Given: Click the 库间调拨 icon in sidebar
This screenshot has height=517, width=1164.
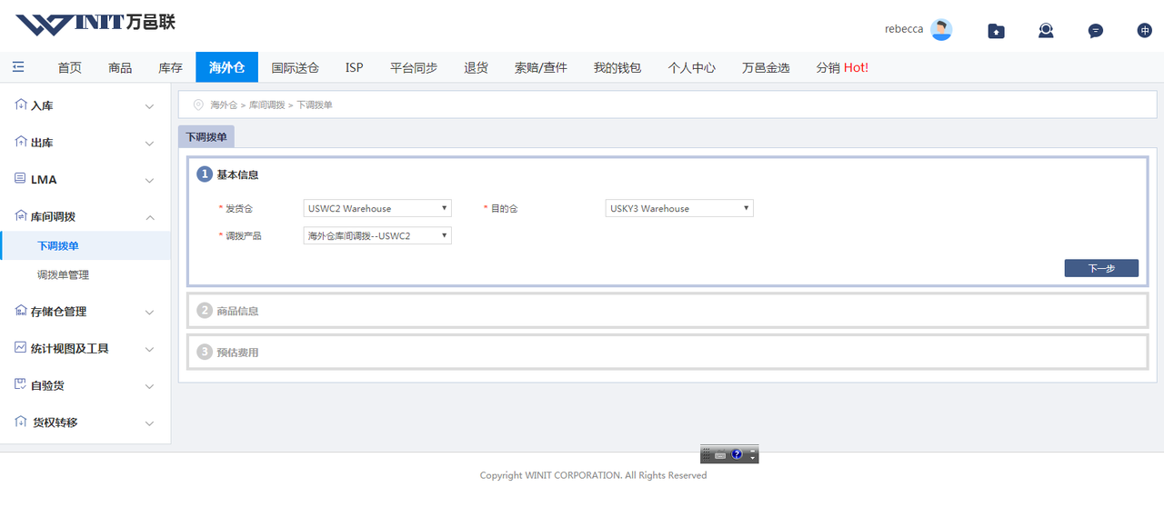Looking at the screenshot, I should click(x=21, y=216).
